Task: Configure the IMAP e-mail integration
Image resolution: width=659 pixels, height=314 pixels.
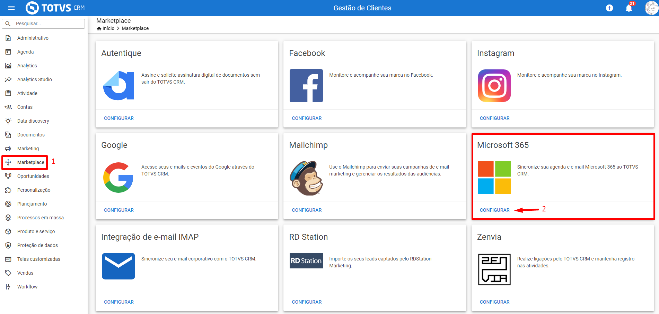Action: coord(119,302)
